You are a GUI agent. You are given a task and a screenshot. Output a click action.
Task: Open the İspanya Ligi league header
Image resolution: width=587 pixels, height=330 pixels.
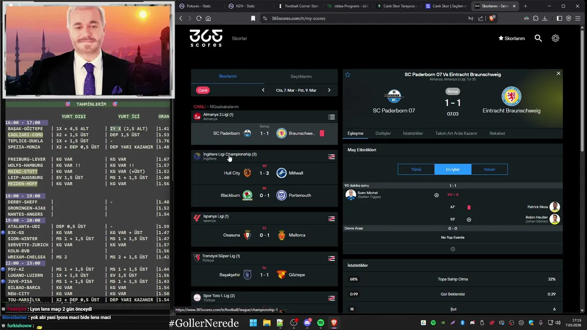pos(264,218)
